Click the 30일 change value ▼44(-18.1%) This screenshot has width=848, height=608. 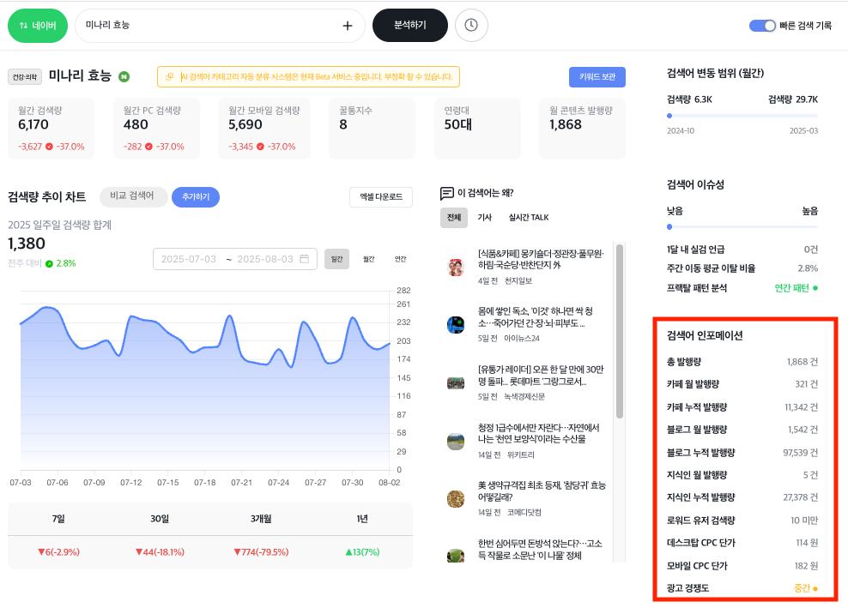pyautogui.click(x=160, y=551)
